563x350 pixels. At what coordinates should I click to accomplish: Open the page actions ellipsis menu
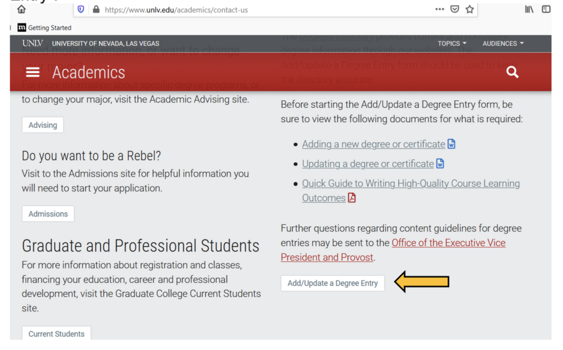(439, 9)
